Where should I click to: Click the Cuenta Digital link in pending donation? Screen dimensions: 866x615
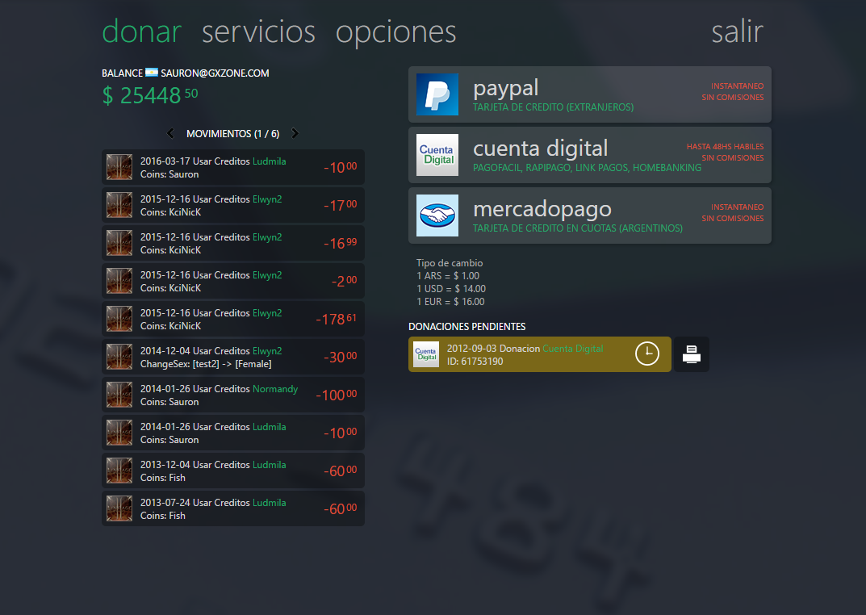click(x=573, y=349)
